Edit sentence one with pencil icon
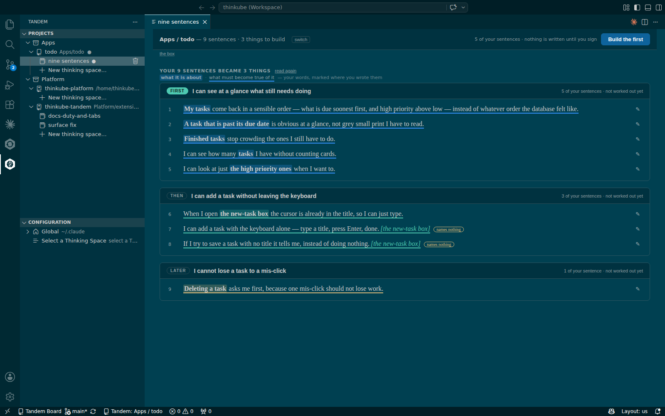 click(638, 109)
